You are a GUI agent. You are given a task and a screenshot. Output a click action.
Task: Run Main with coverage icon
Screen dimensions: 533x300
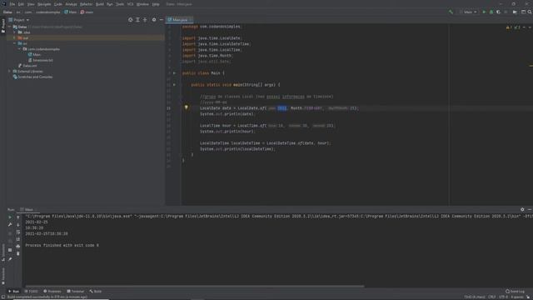pyautogui.click(x=498, y=12)
